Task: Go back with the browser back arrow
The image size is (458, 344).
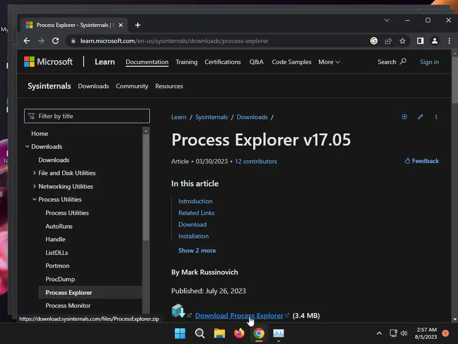Action: (27, 41)
